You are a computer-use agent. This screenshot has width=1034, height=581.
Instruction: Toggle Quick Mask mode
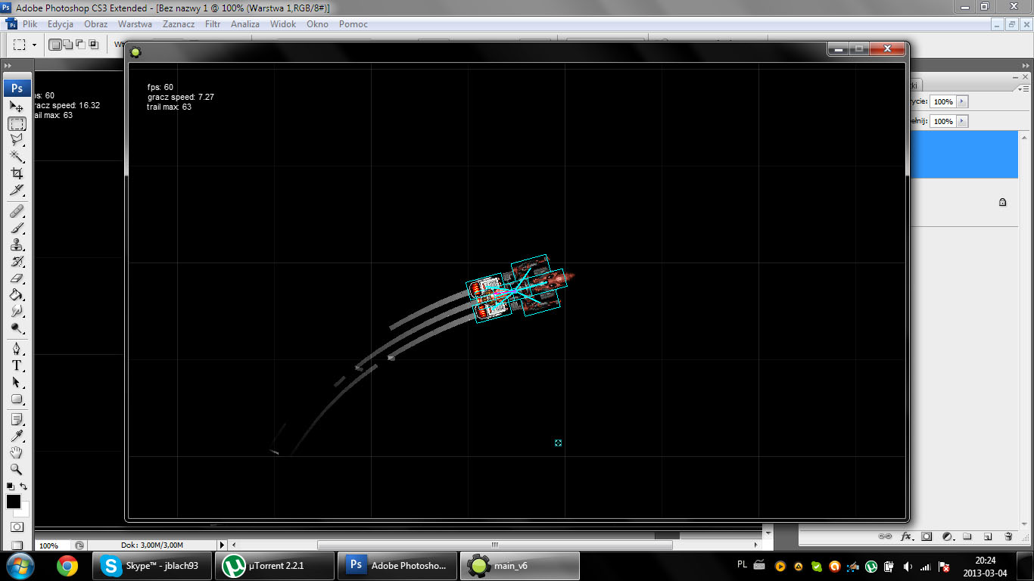[x=17, y=527]
